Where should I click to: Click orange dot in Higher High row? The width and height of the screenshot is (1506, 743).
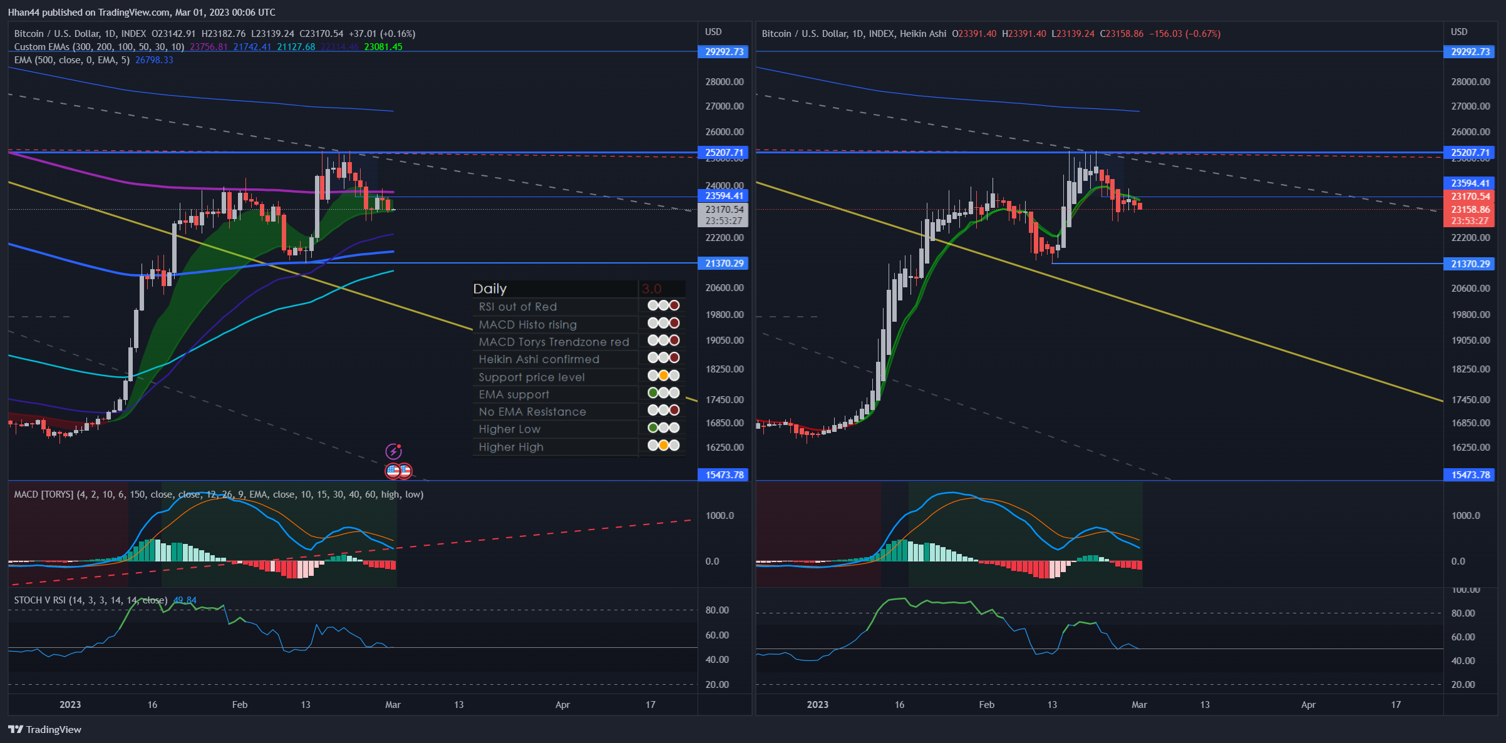coord(663,446)
